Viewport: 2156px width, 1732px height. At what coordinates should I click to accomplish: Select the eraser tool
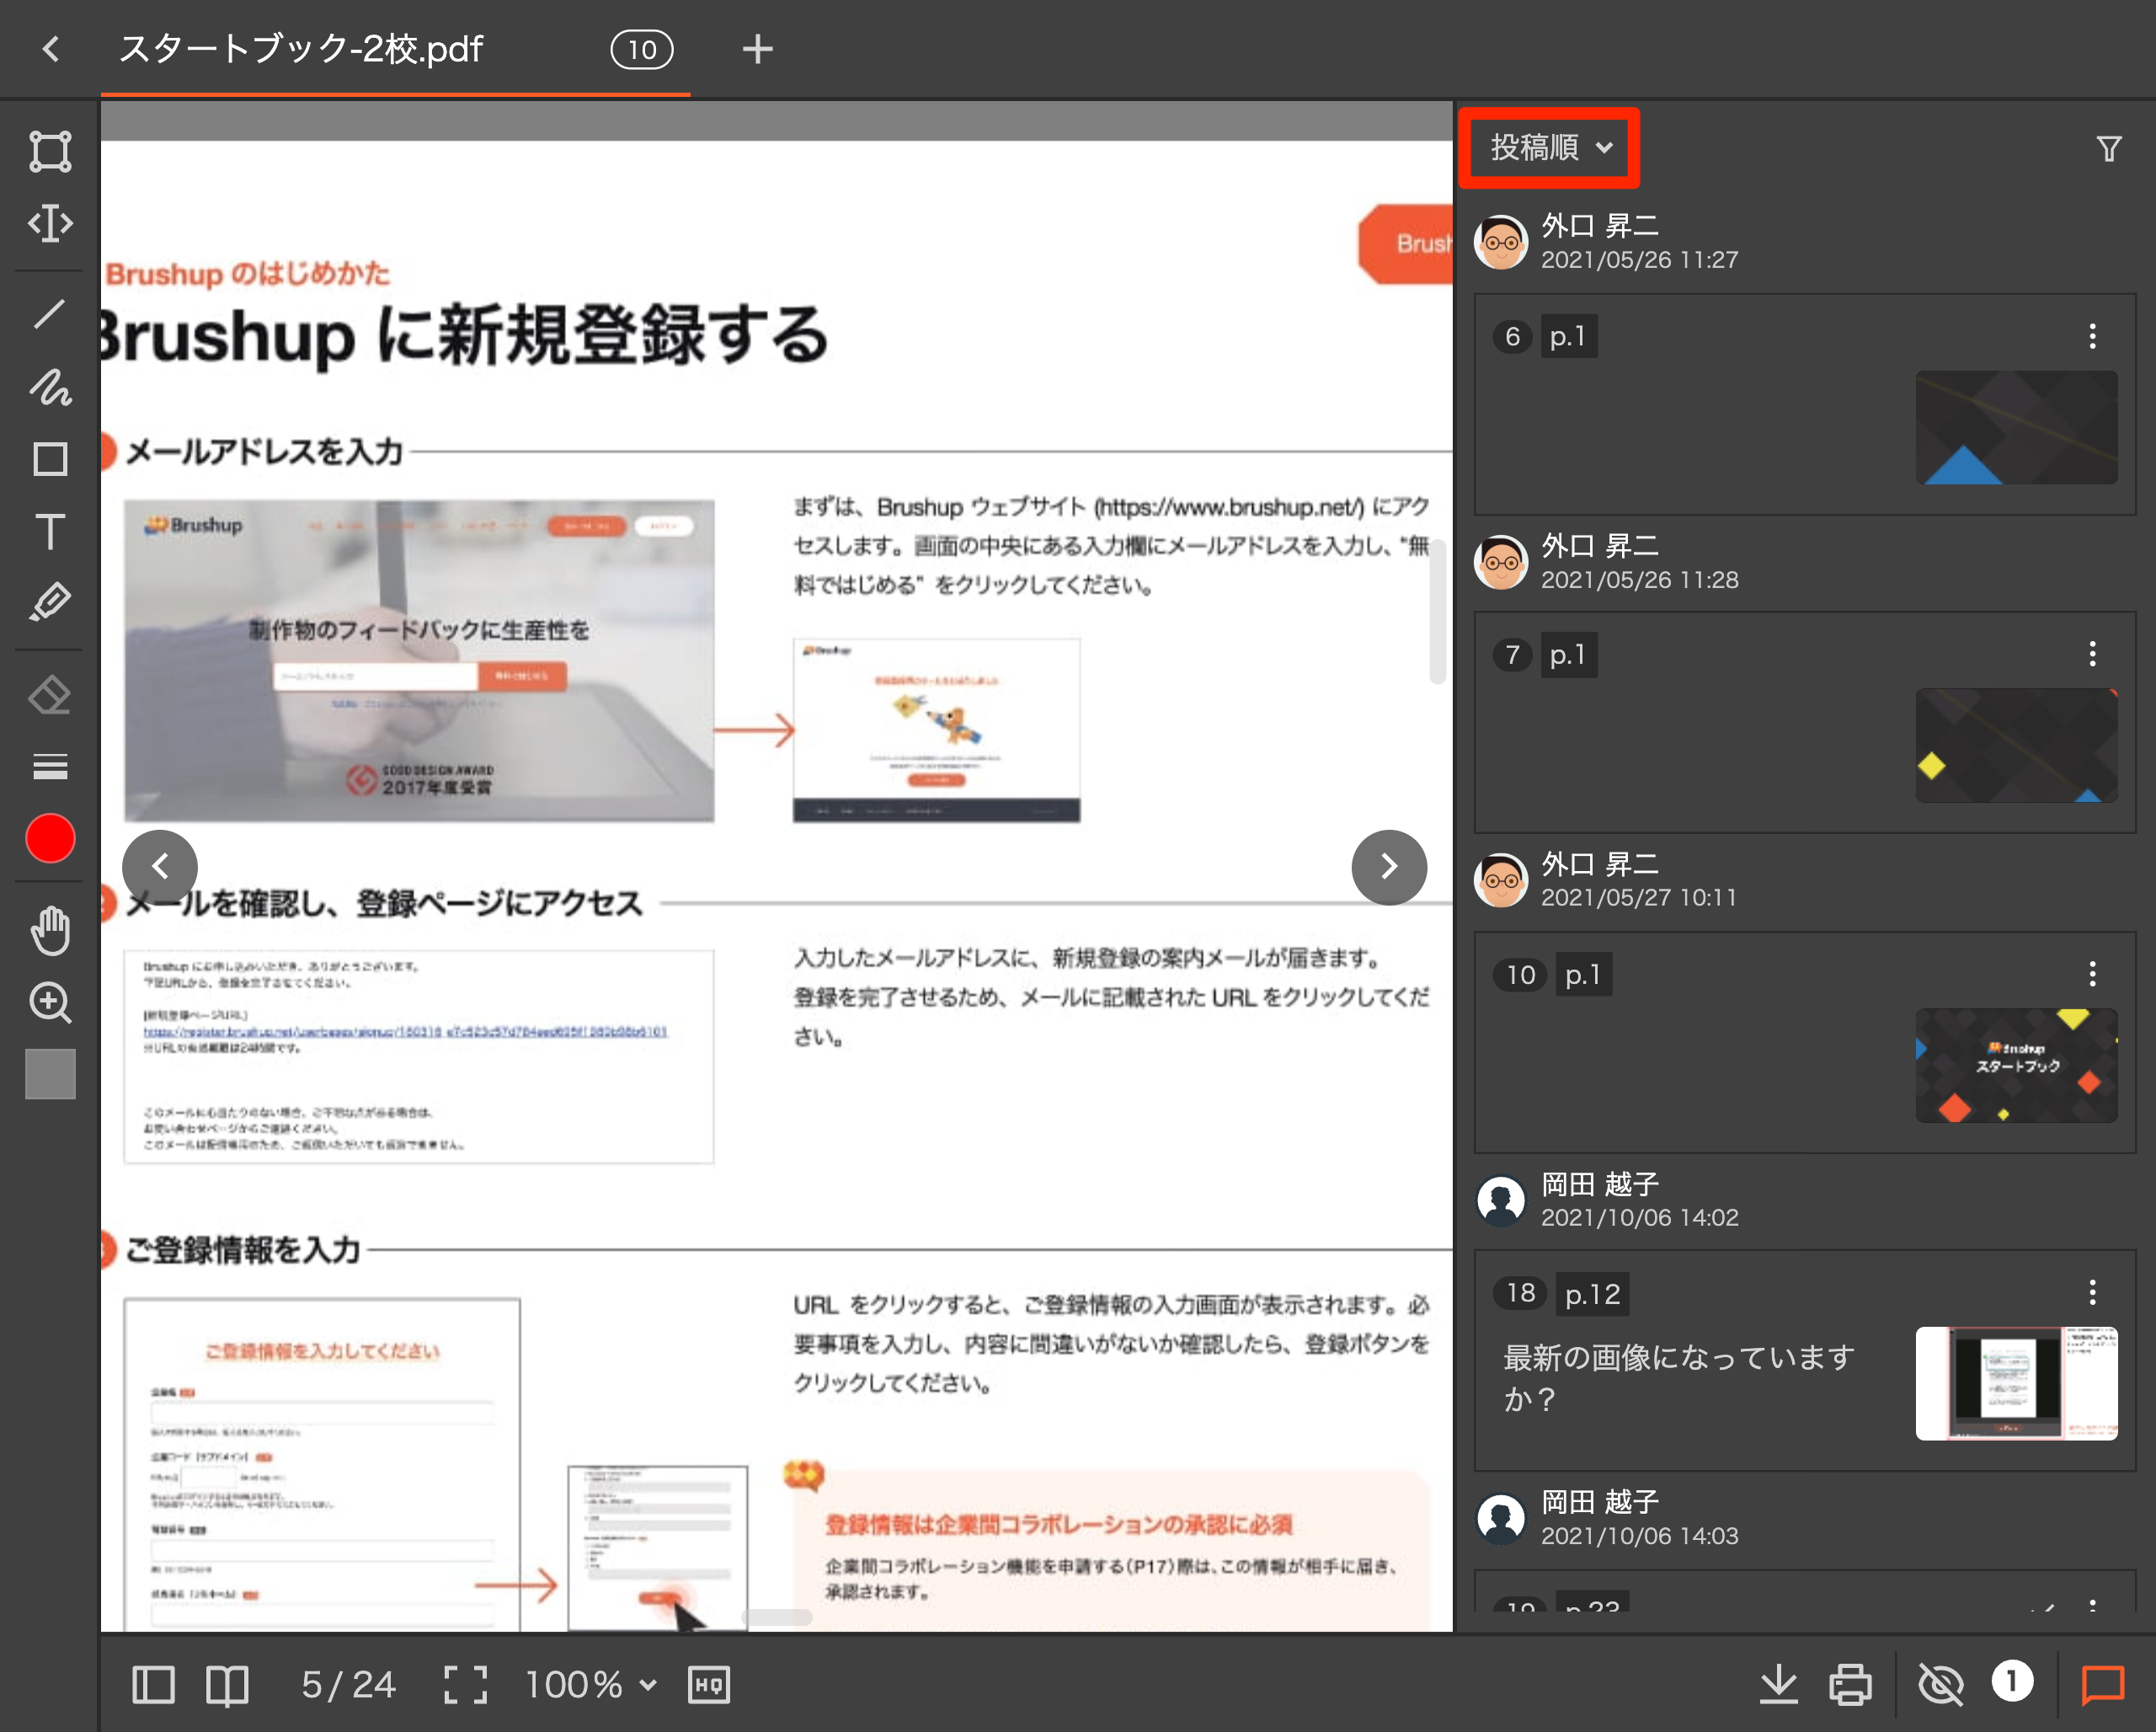coord(50,695)
